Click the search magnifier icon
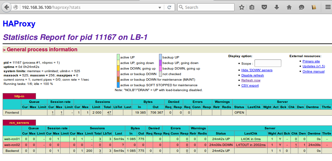 [181, 7]
